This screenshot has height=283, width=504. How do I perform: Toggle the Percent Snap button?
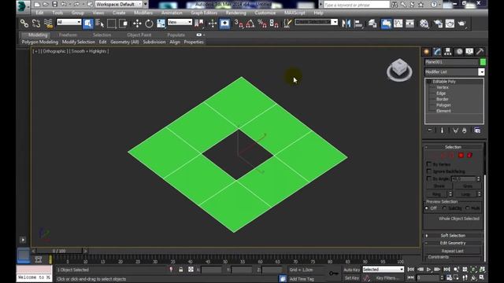coord(262,24)
